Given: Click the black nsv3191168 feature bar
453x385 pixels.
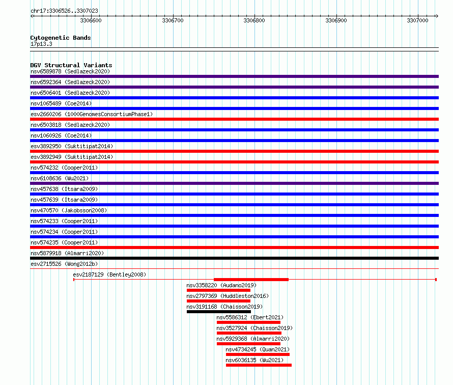Looking at the screenshot, I should (x=219, y=312).
